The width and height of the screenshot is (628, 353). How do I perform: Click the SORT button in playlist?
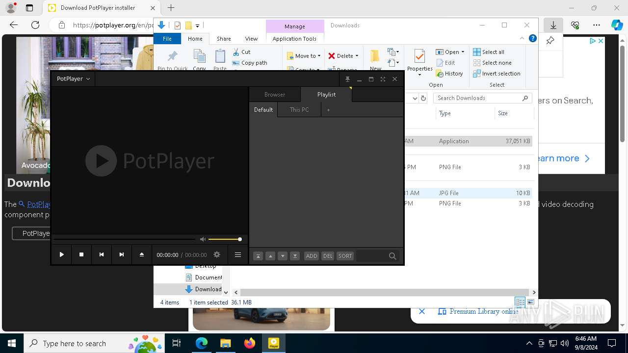click(345, 256)
